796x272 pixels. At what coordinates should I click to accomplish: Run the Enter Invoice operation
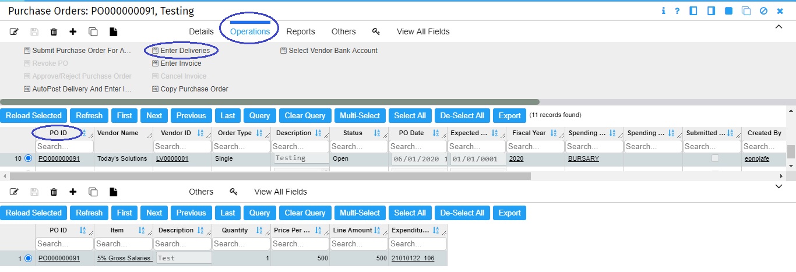[177, 63]
